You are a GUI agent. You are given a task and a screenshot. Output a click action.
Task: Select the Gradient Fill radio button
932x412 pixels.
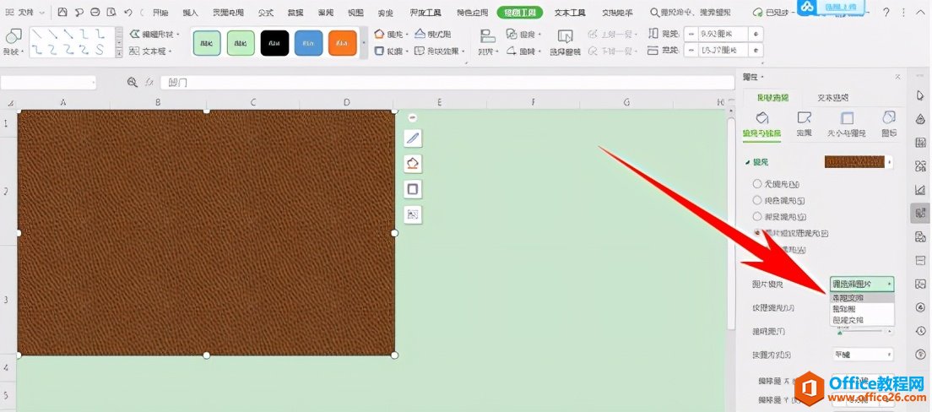(x=757, y=216)
